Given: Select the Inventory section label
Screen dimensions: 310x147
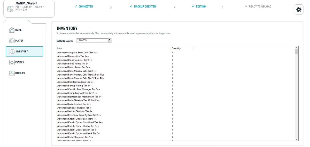Looking at the screenshot, I should (x=22, y=52).
